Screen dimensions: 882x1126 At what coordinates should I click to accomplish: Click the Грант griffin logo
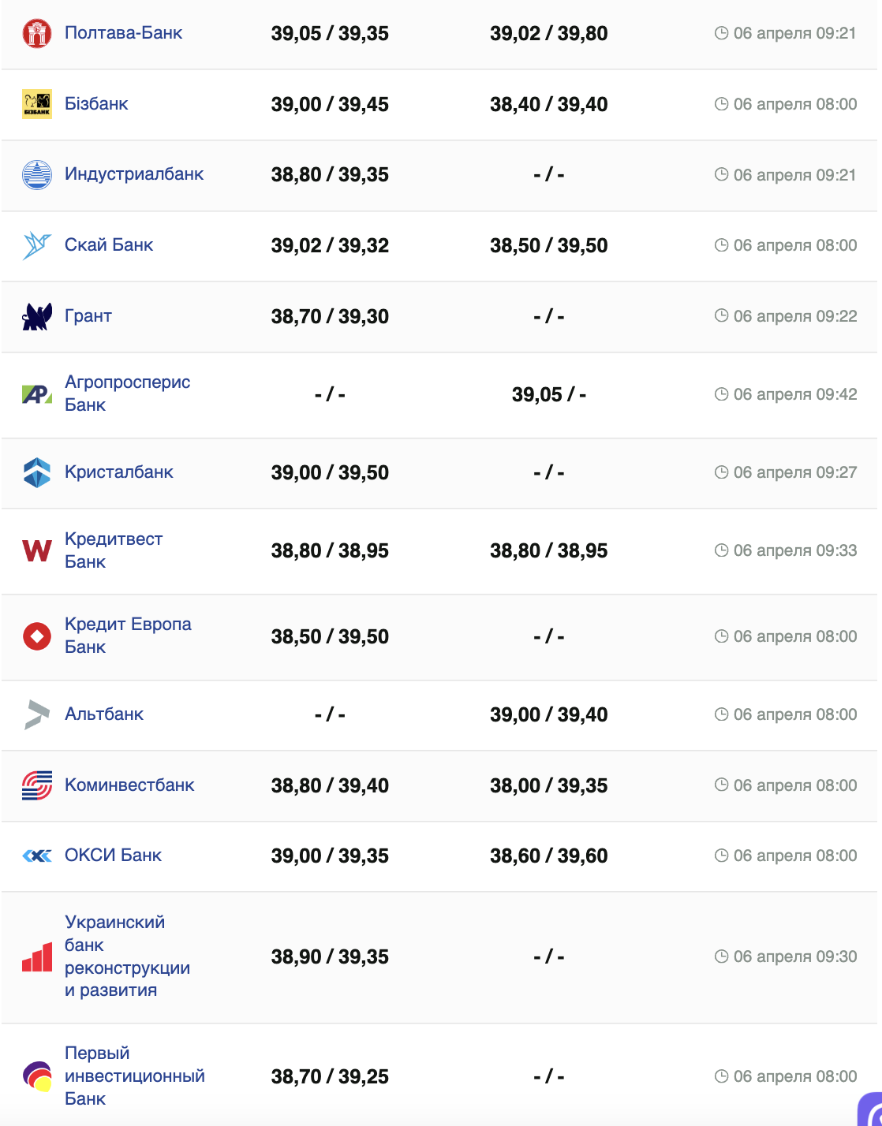coord(36,316)
